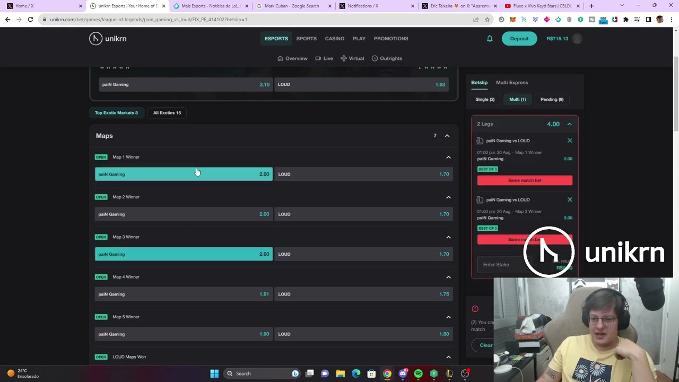Select LOUD at 1.75 for Map 4
Viewport: 679px width, 382px height.
[363, 294]
